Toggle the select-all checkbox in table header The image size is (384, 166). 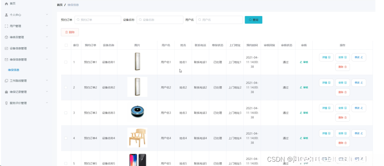point(66,45)
